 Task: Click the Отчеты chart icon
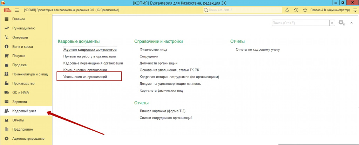click(x=7, y=120)
